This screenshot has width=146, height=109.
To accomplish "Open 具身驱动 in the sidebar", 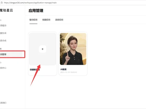I will click(3, 25).
